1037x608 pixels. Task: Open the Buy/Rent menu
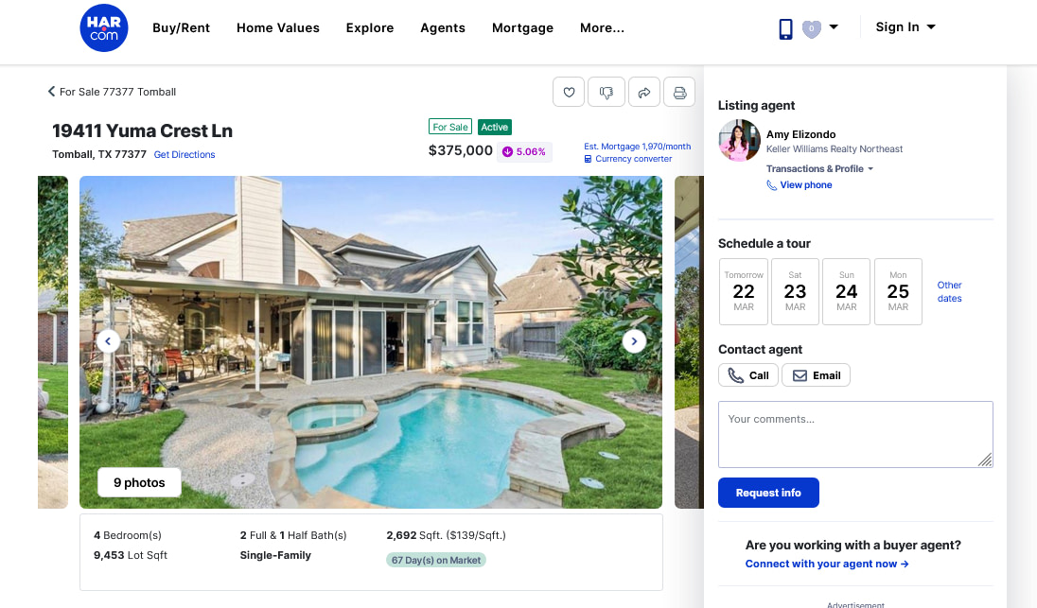[x=182, y=27]
